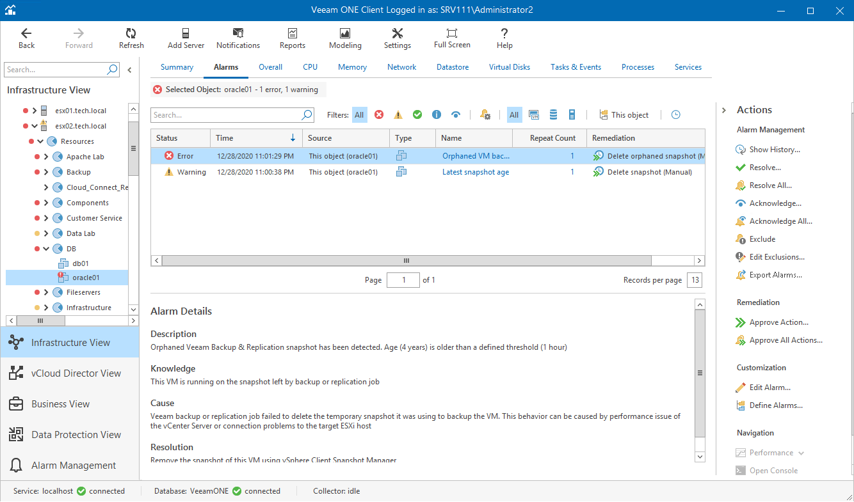Collapse the inventory pane with the left chevron
The image size is (854, 502).
(x=129, y=70)
